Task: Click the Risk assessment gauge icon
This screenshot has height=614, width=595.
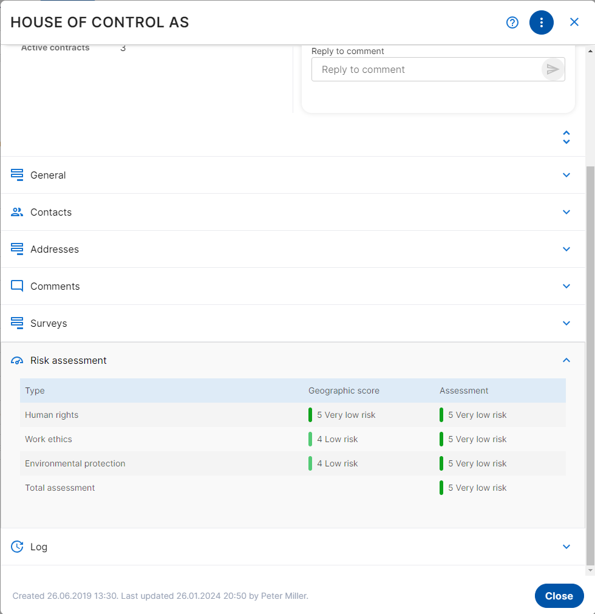Action: 17,360
